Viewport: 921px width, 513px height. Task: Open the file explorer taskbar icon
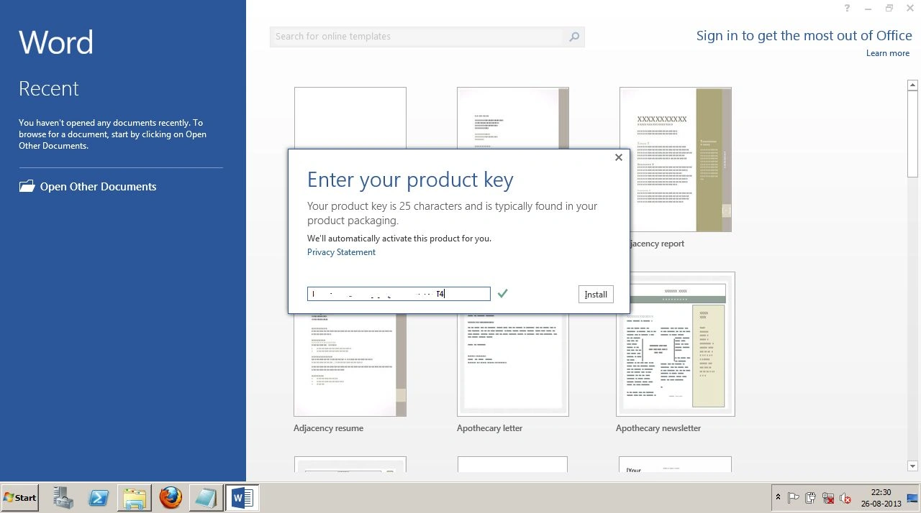click(x=135, y=497)
